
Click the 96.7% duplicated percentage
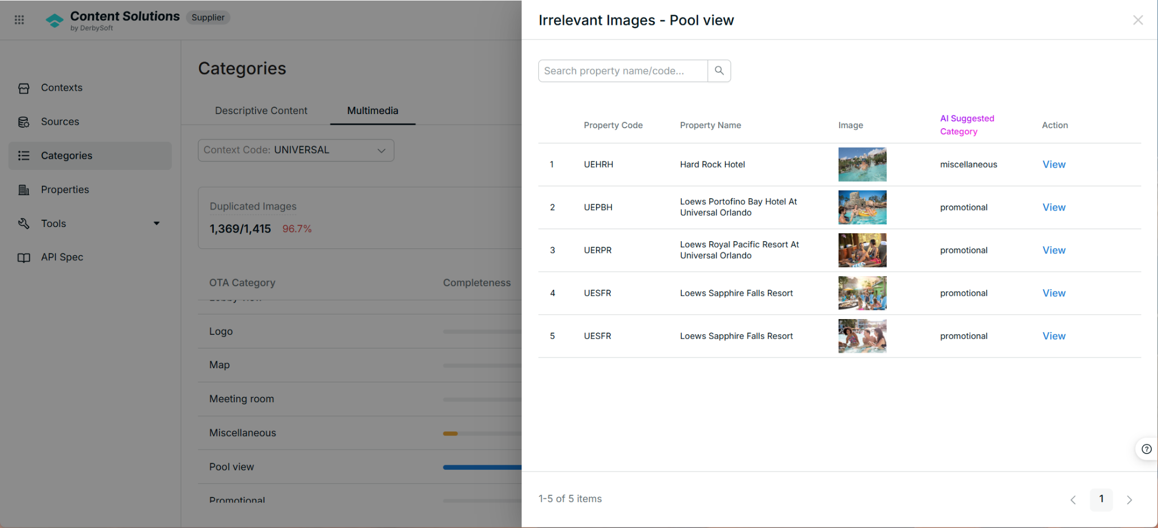pos(297,229)
